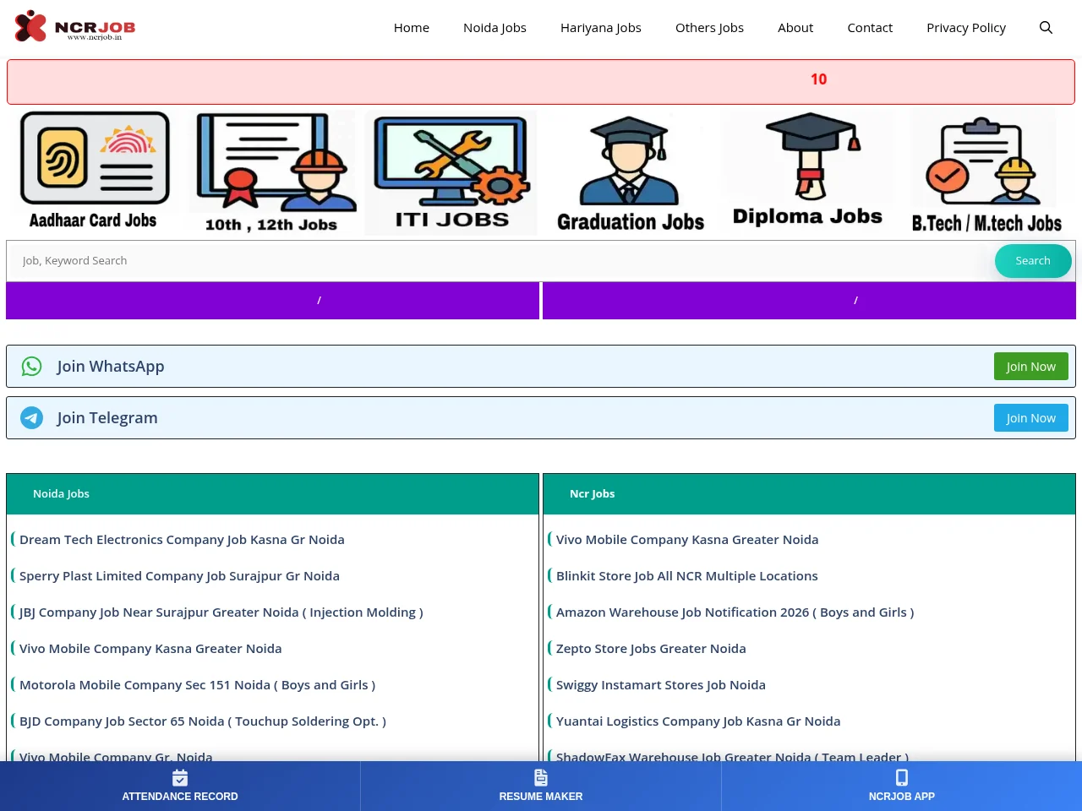Viewport: 1082px width, 811px height.
Task: Click the pink notice banner
Action: point(541,82)
